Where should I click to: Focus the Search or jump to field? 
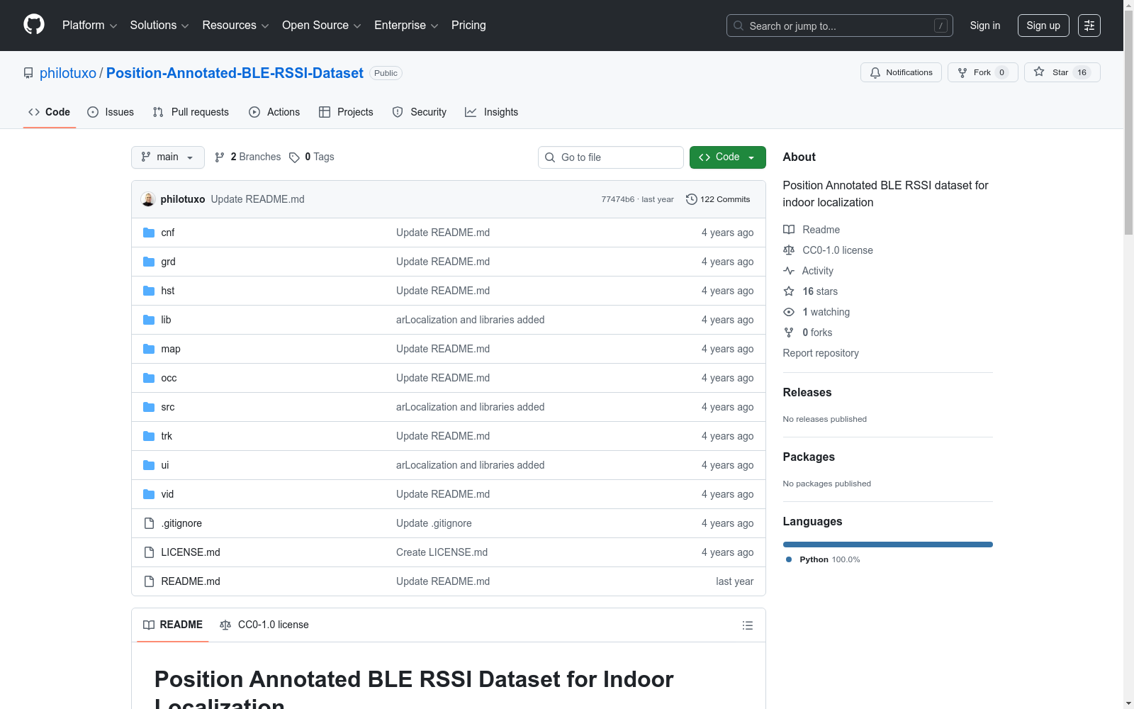840,26
